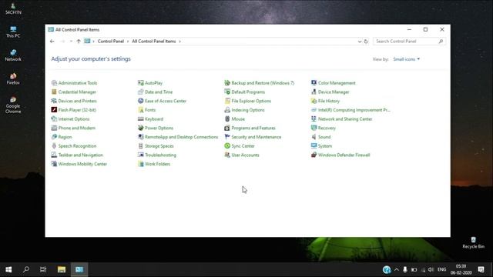Expand chevron after All Control Panel Items
This screenshot has width=493, height=277.
click(179, 42)
